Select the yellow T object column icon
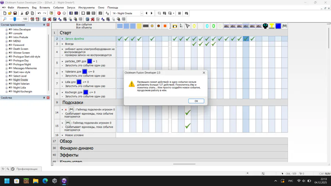Image resolution: width=331 pixels, height=186 pixels. [272, 26]
